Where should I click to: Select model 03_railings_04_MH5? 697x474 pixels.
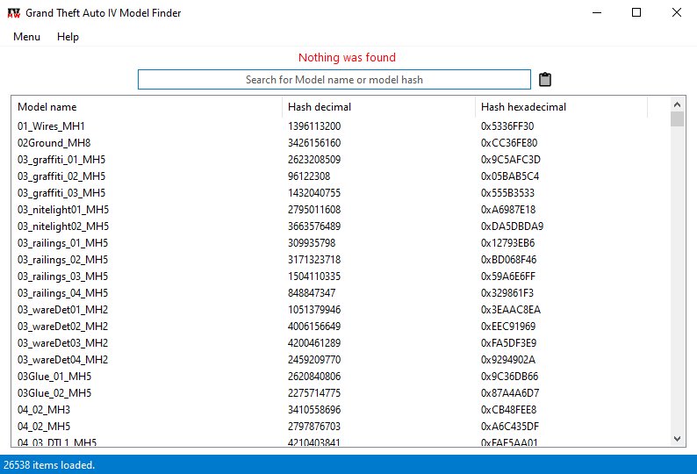pyautogui.click(x=62, y=293)
